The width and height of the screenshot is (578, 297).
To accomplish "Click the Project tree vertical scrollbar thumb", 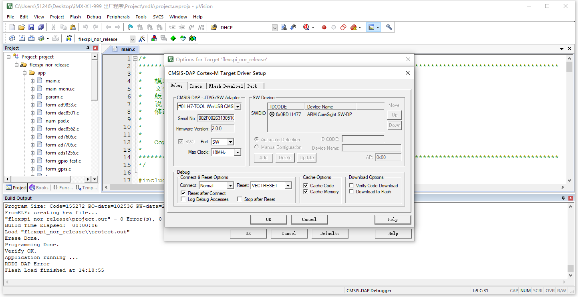I will coord(95,80).
